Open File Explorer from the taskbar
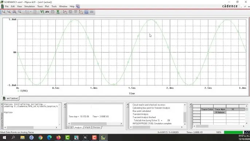250x141 pixels. (22, 137)
